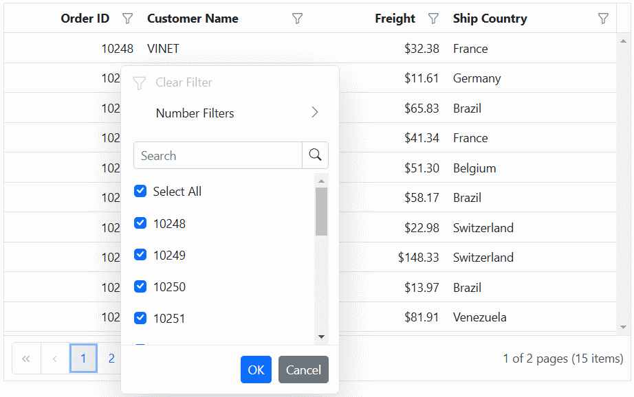Click the filter list scroll-down arrow
Image resolution: width=634 pixels, height=397 pixels.
click(x=321, y=337)
